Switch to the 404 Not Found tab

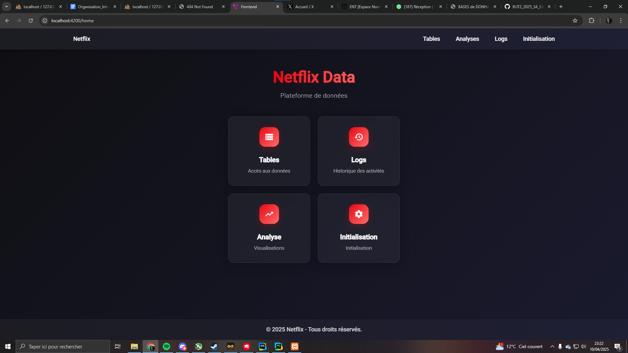coord(202,7)
